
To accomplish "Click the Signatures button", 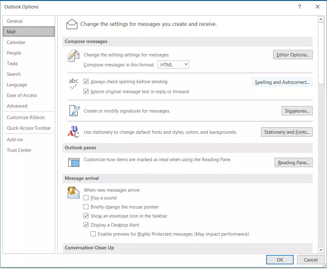I will [x=296, y=111].
